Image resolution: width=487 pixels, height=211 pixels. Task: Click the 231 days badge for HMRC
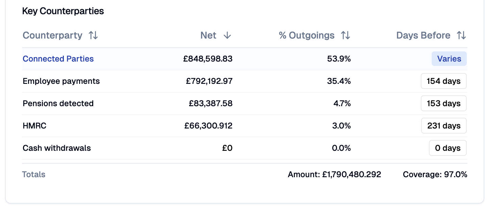coord(443,125)
